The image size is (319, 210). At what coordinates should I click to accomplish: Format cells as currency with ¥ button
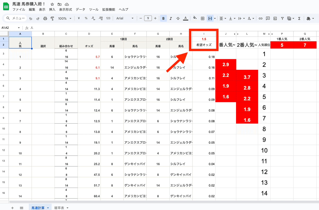coord(79,18)
